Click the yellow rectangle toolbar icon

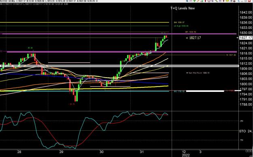click(x=227, y=1)
